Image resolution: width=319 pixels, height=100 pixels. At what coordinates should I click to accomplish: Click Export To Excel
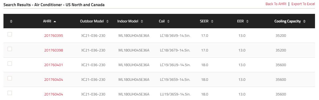(303, 4)
